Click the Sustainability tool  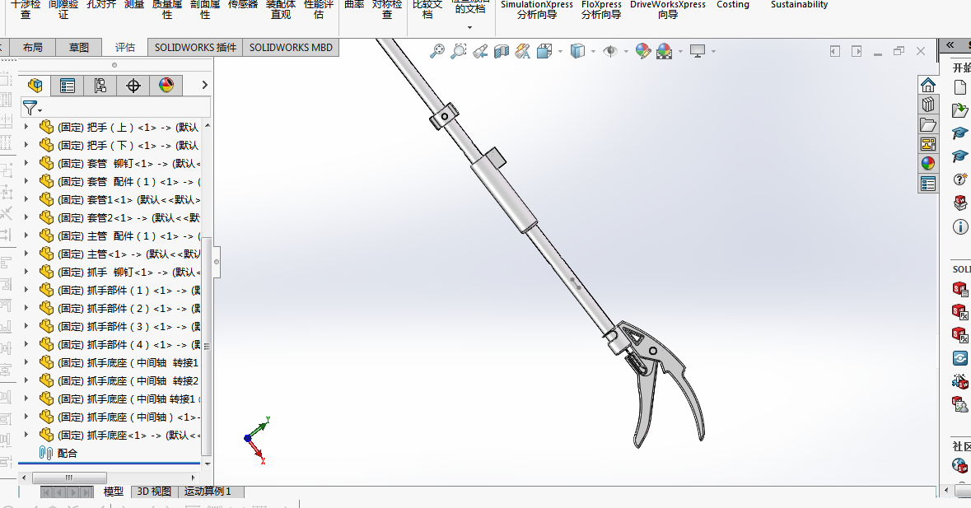point(799,5)
